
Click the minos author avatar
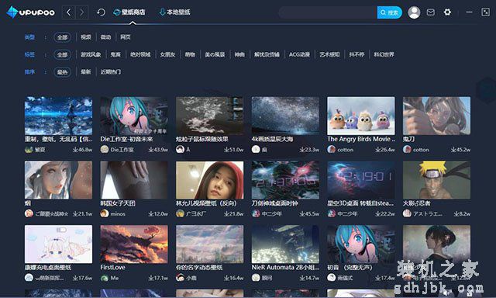coord(105,213)
